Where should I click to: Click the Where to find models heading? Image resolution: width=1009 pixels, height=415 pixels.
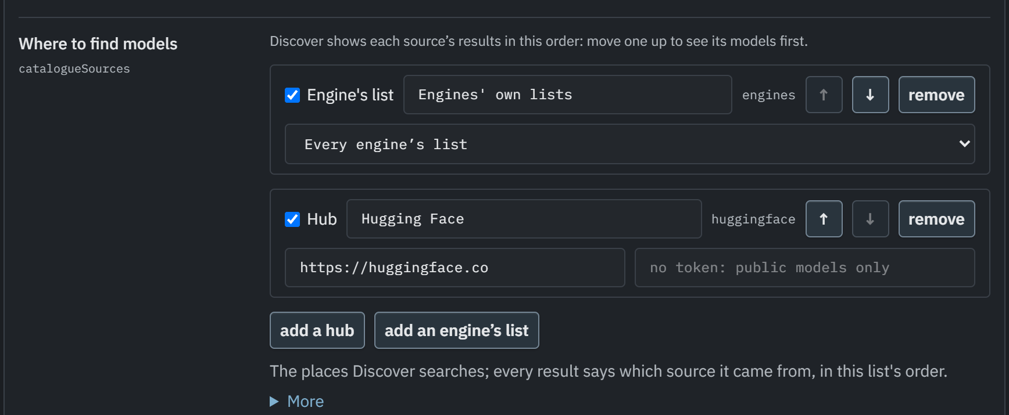[98, 44]
